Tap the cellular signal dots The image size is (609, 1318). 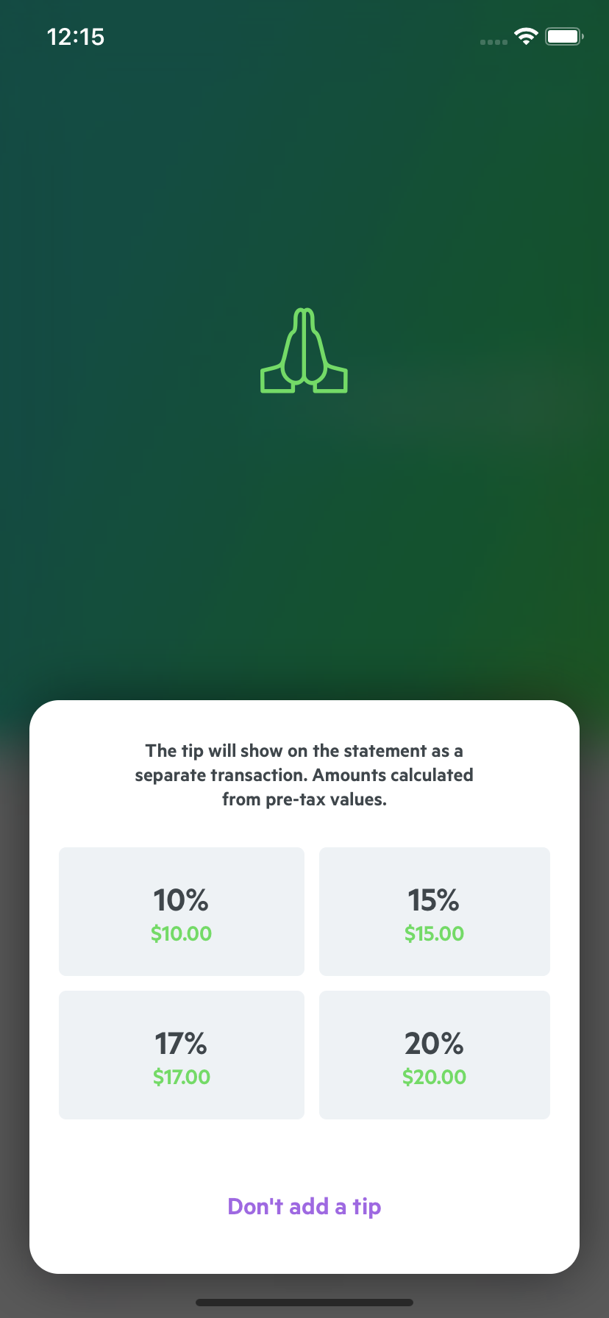coord(494,42)
